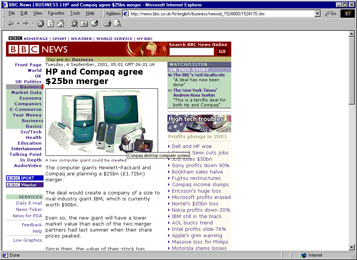Image resolution: width=357 pixels, height=260 pixels.
Task: Click the BBC NEWS banner logo
Action: (x=38, y=49)
